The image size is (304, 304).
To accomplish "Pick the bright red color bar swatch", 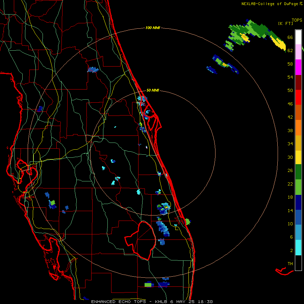I will [x=298, y=97].
